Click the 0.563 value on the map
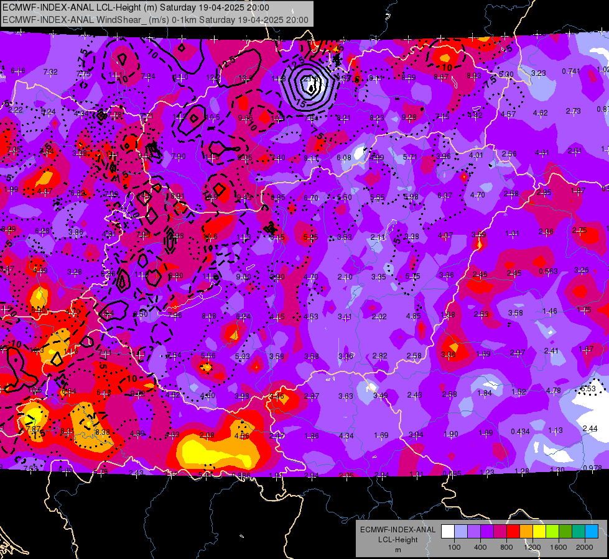 (x=548, y=271)
